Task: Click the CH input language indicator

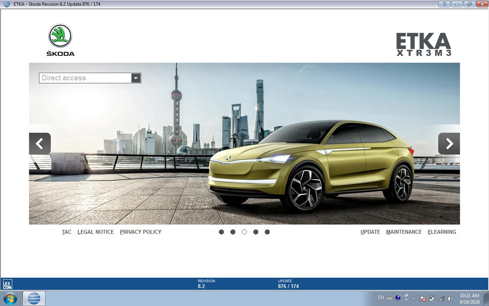Action: [x=381, y=298]
